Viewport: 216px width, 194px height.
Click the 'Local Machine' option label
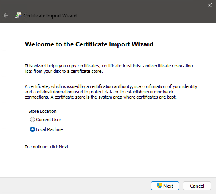click(49, 129)
